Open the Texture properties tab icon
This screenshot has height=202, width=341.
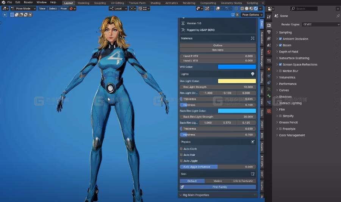click(269, 111)
